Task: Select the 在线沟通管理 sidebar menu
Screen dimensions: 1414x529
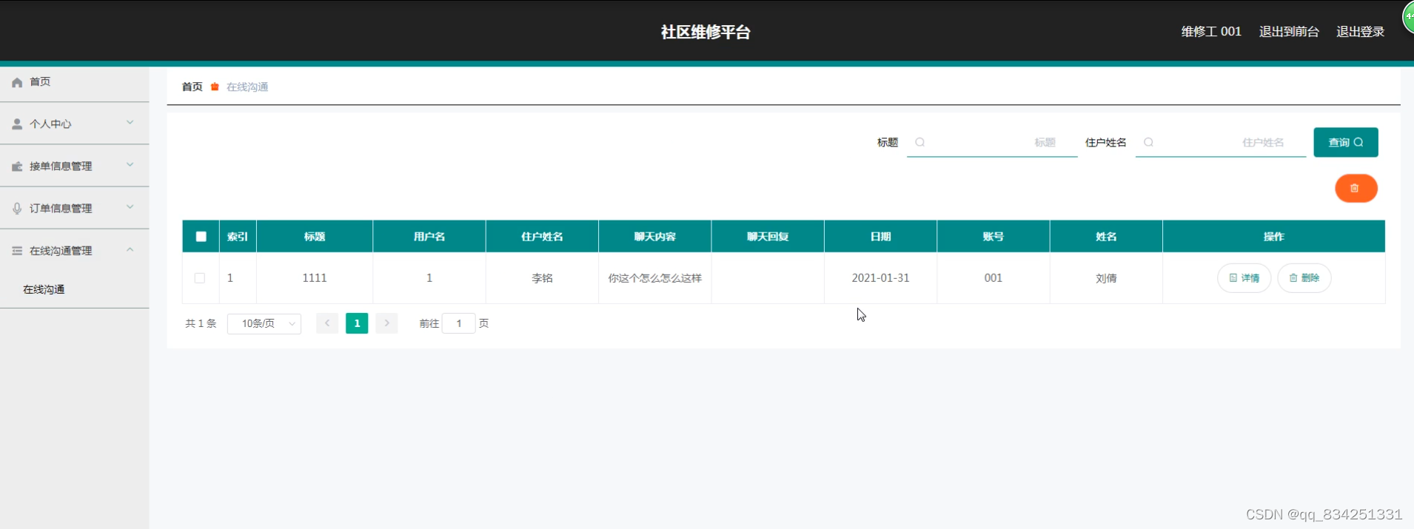Action: pos(74,251)
